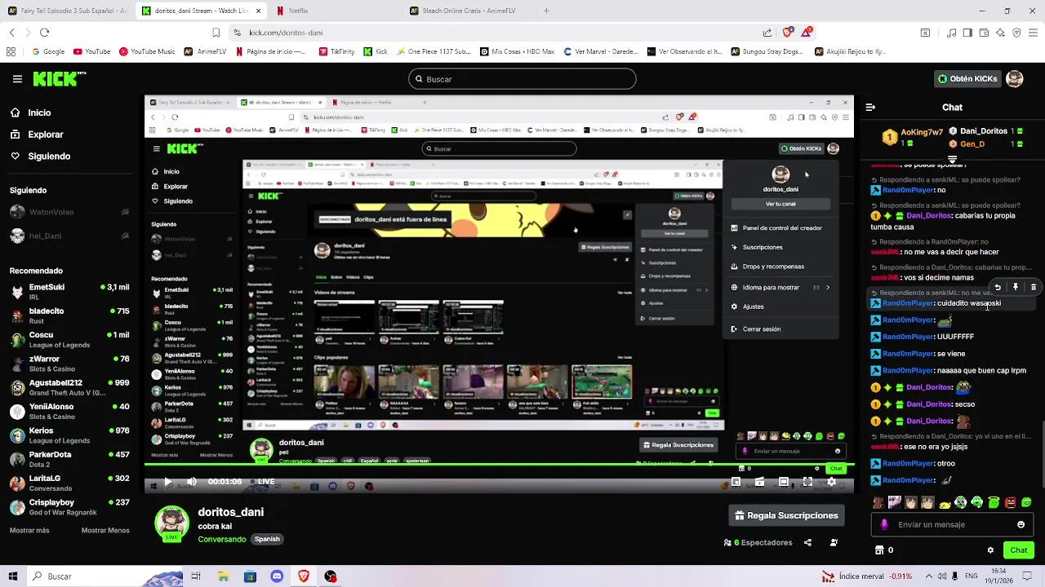Click the user icon beside share
The height and width of the screenshot is (587, 1045).
tap(834, 542)
